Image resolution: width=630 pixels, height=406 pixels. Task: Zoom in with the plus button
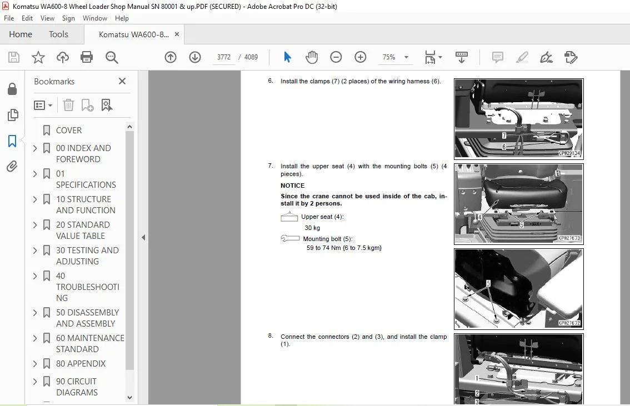point(361,57)
